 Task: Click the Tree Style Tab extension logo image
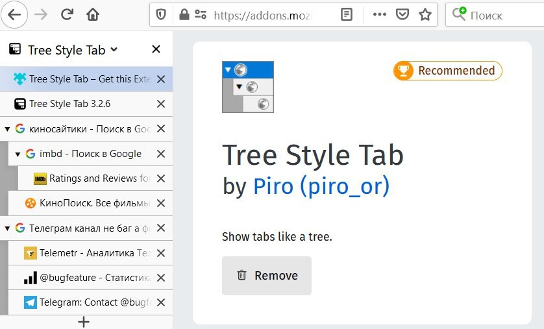point(248,87)
